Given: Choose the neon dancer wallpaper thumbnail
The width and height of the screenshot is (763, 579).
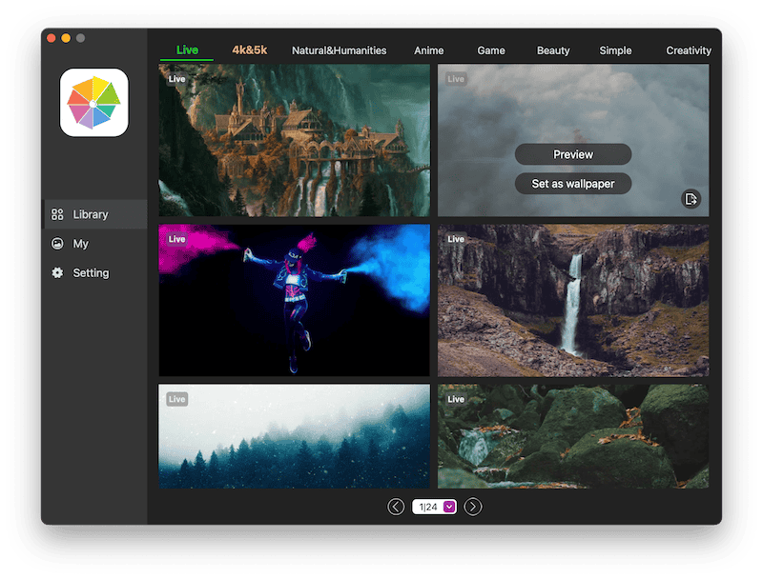Looking at the screenshot, I should (x=294, y=300).
